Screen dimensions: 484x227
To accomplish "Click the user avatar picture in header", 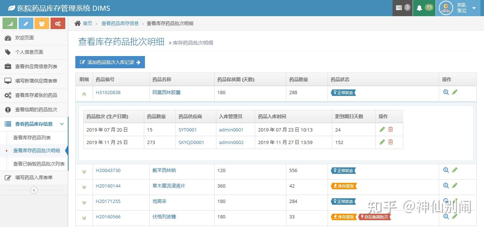I will (x=446, y=8).
